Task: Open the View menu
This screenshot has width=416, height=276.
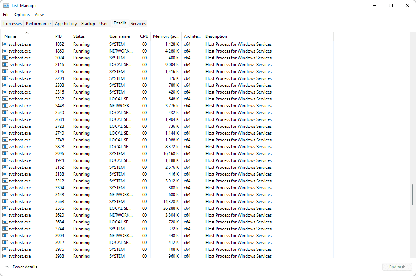Action: click(x=39, y=15)
